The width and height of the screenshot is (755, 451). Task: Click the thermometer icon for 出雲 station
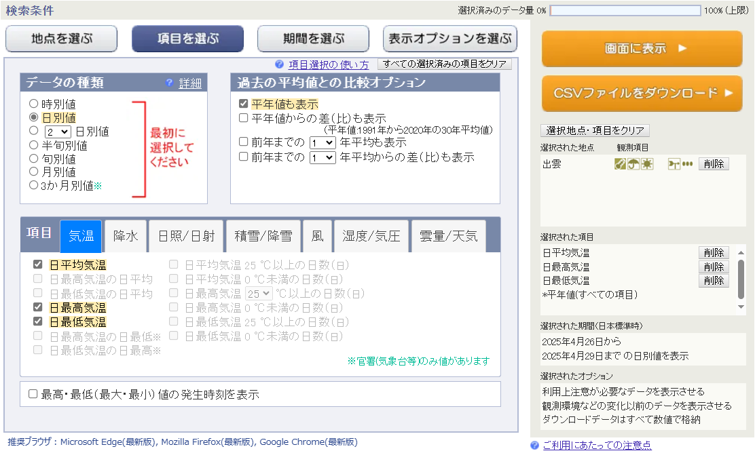[620, 164]
